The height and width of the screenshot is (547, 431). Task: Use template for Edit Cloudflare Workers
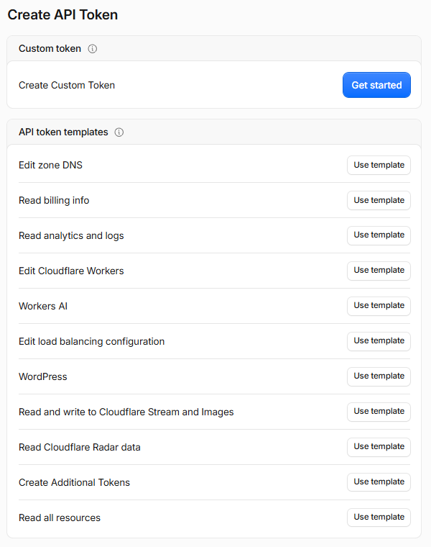tap(379, 271)
